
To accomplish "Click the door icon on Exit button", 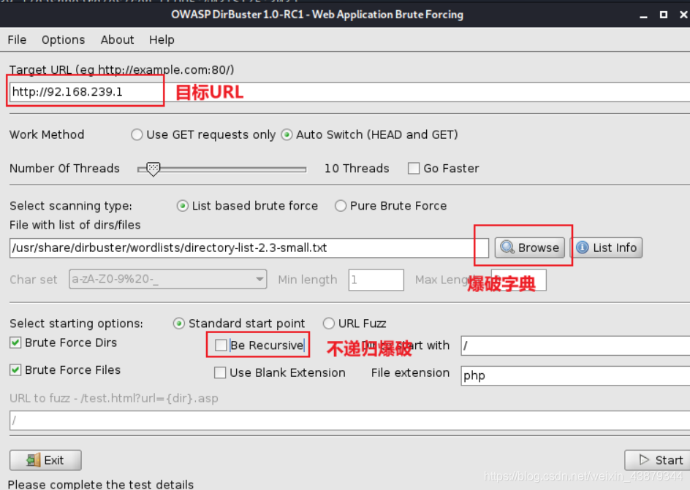I will (33, 460).
